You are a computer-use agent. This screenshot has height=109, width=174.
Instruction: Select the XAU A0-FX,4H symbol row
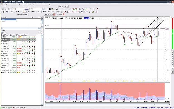pos(19,73)
